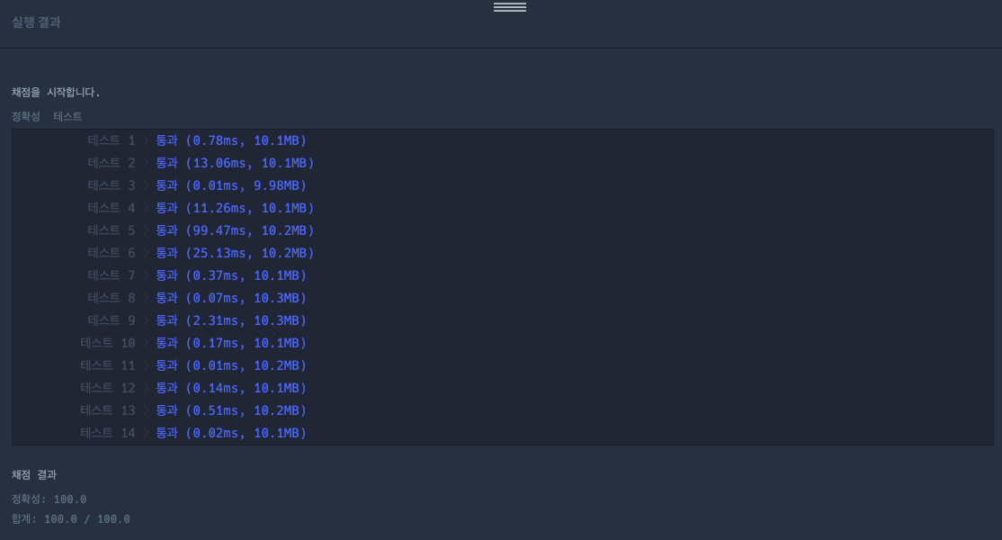Grab the panel resize handle at top
1002x540 pixels.
point(509,7)
